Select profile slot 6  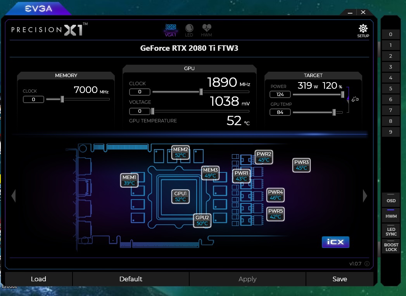(390, 100)
